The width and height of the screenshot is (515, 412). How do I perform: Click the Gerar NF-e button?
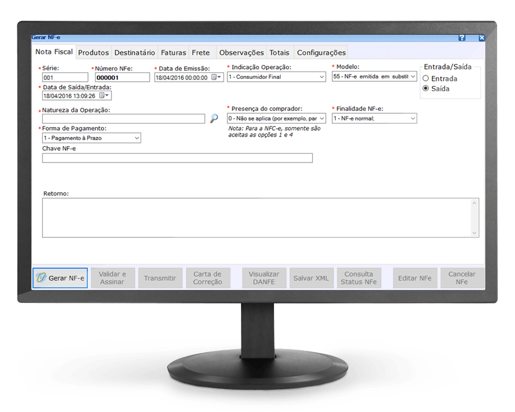click(x=60, y=278)
